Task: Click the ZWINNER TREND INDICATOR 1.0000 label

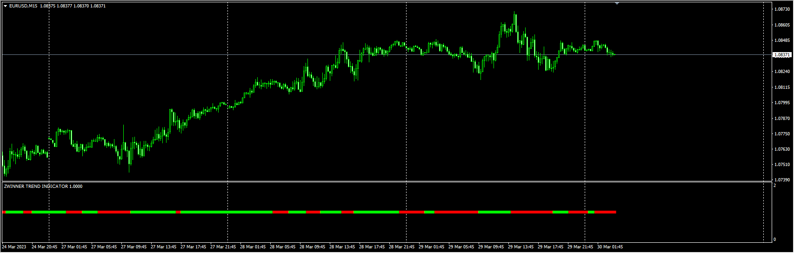Action: coord(43,186)
